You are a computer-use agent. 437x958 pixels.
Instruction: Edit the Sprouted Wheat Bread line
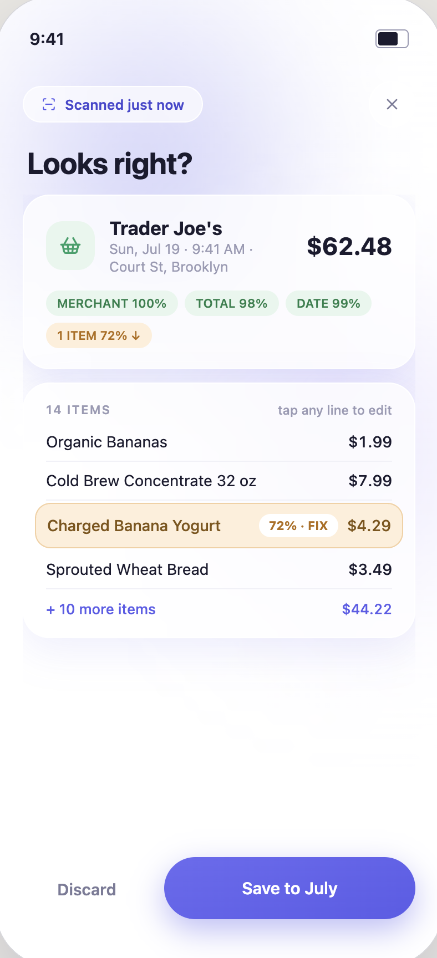point(219,569)
